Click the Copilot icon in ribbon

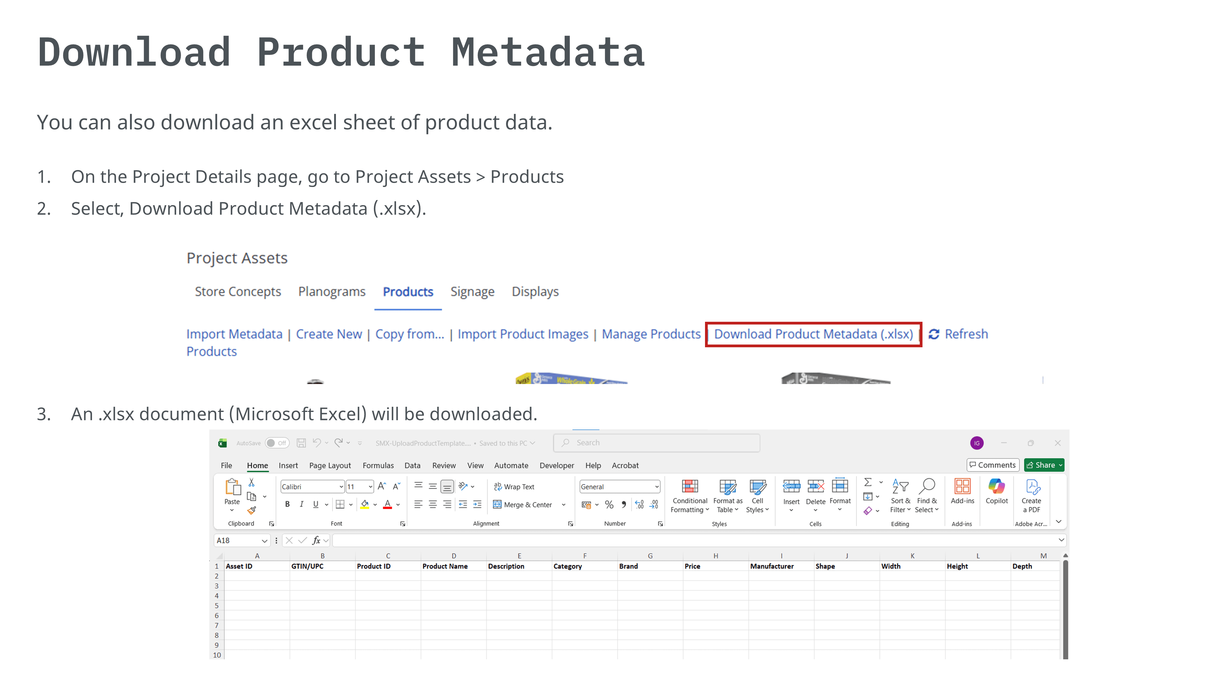tap(996, 486)
